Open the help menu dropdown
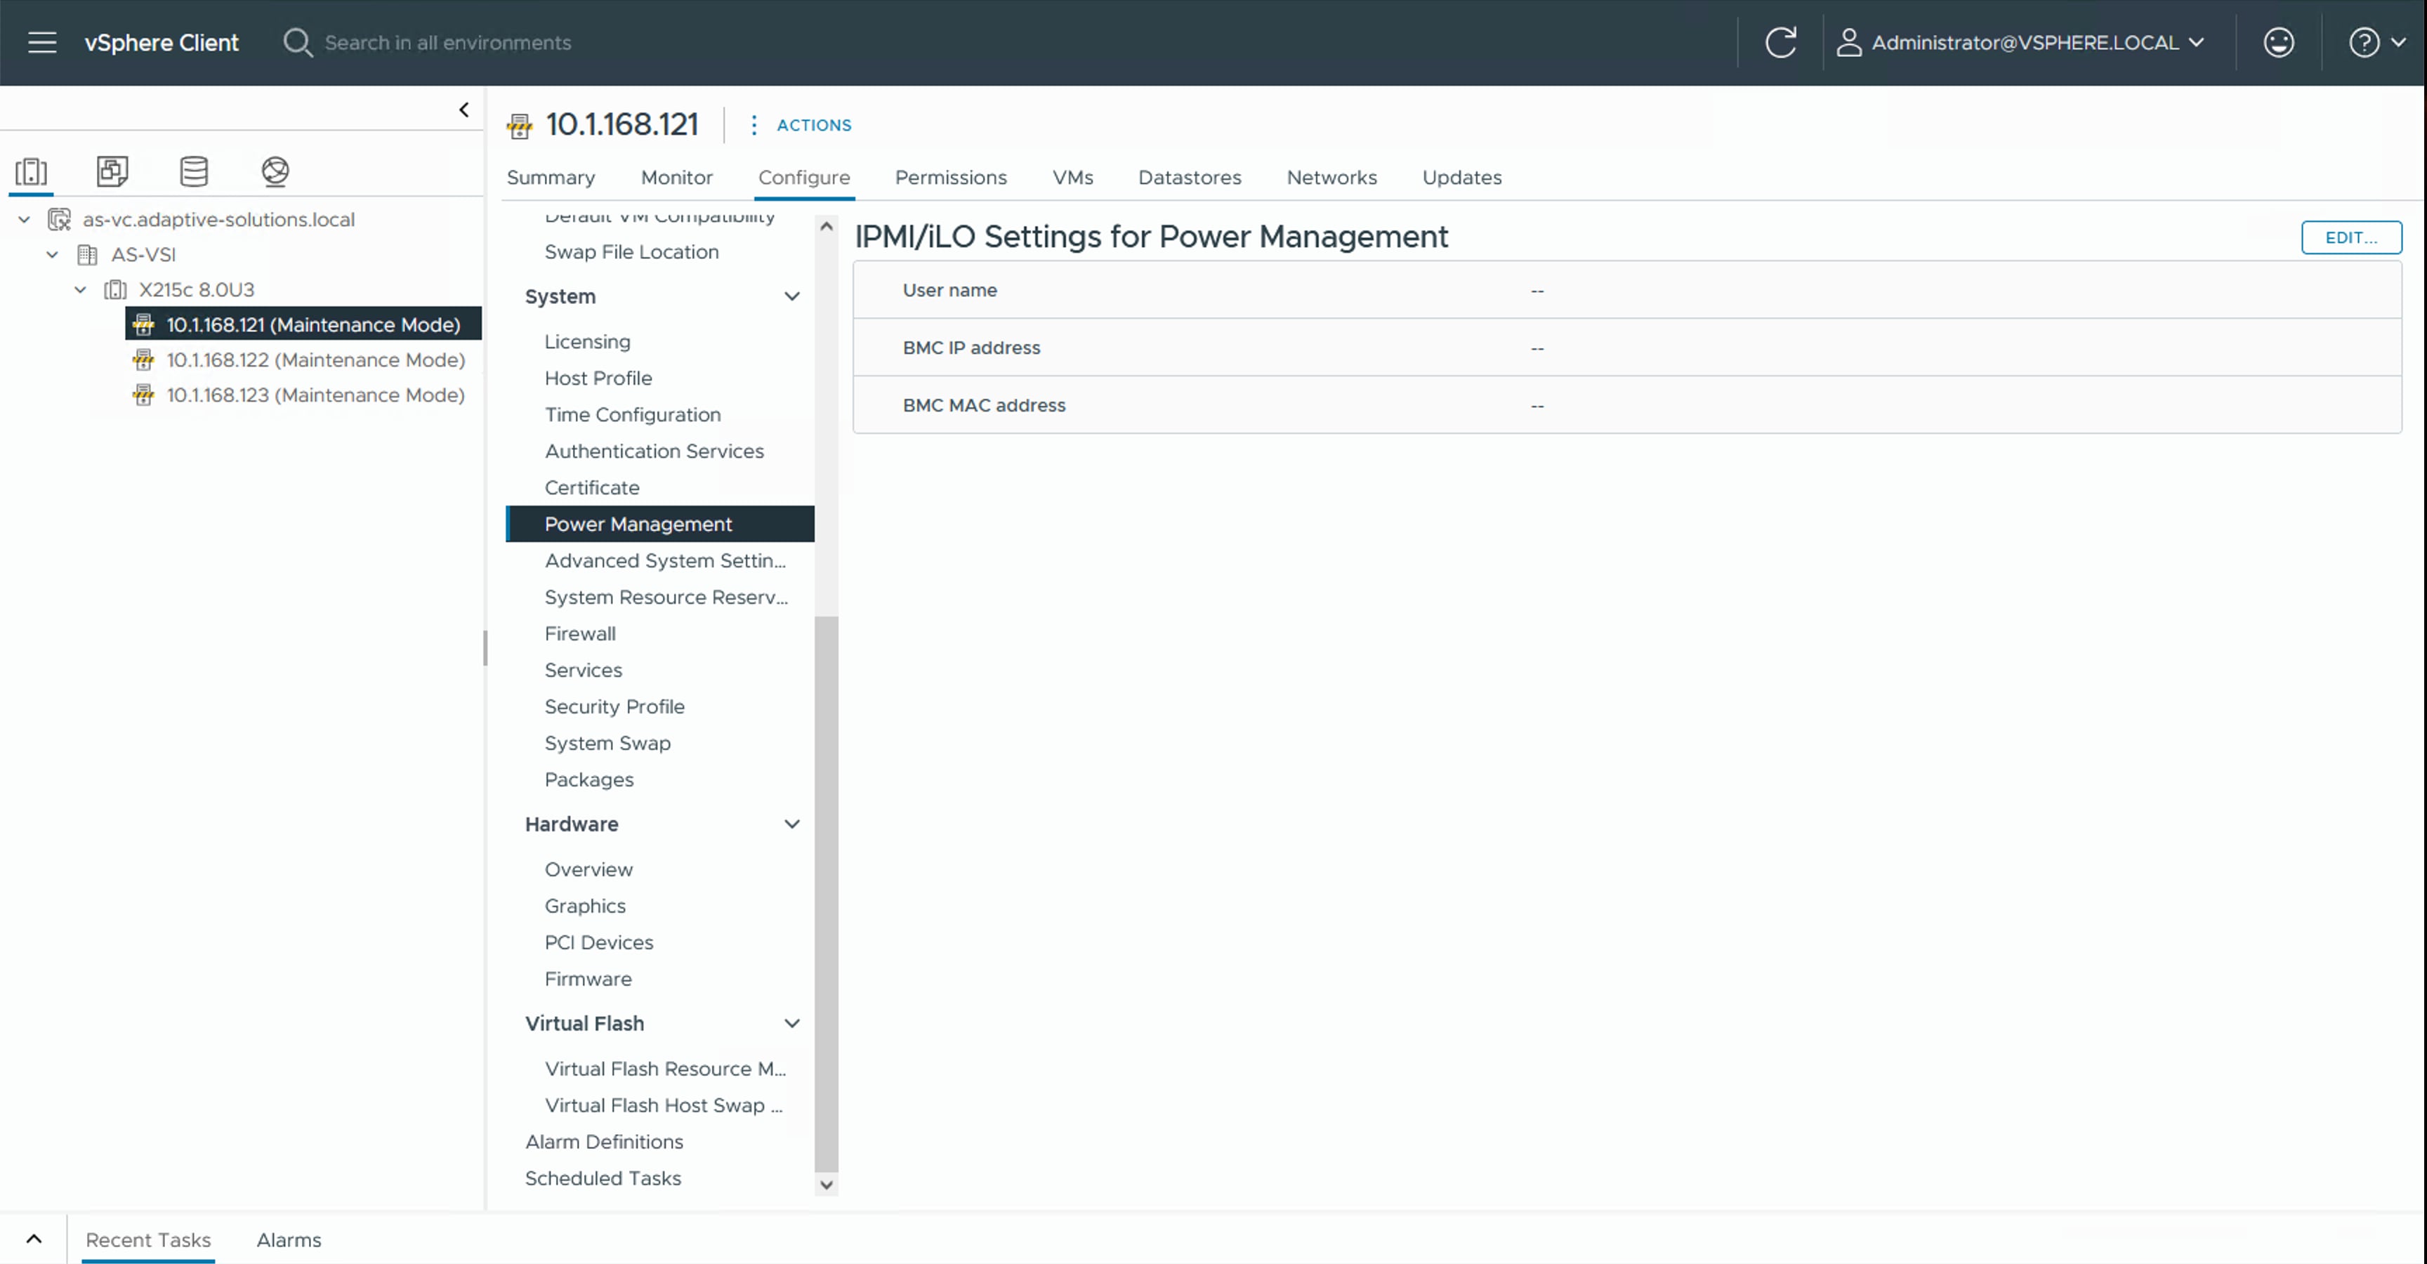Viewport: 2427px width, 1264px height. pos(2376,42)
